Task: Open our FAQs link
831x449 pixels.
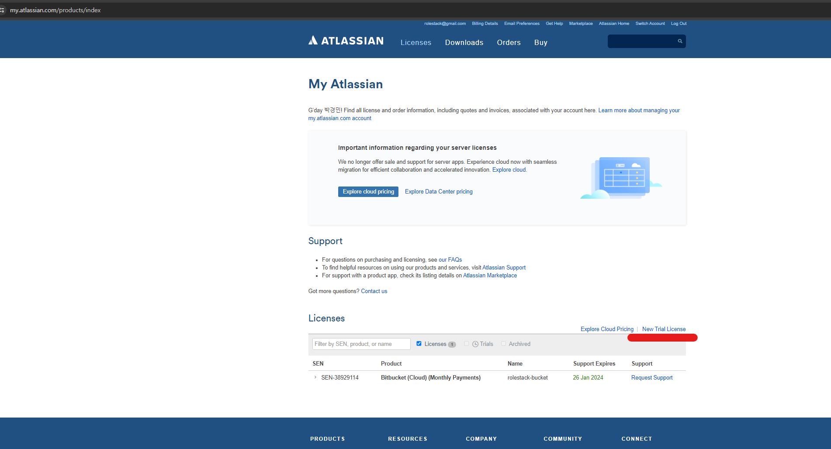Action: pos(450,260)
